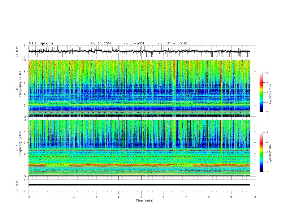Viewport: 286px width, 221px height.
Task: Click the lower color bar "-5" tick label
Action: point(266,152)
